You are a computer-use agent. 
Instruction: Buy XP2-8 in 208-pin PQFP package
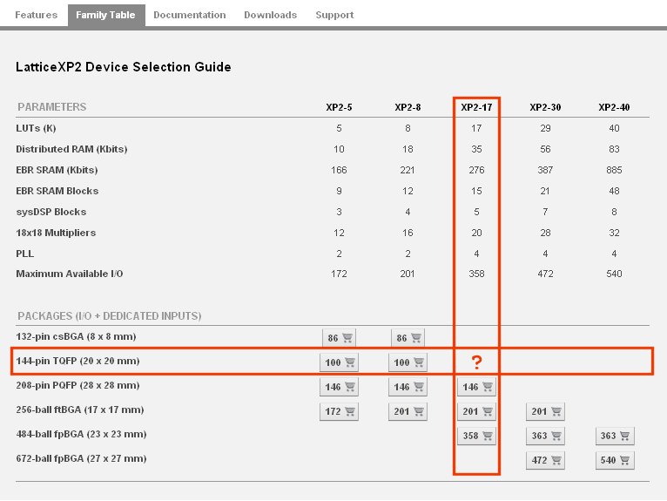point(408,387)
